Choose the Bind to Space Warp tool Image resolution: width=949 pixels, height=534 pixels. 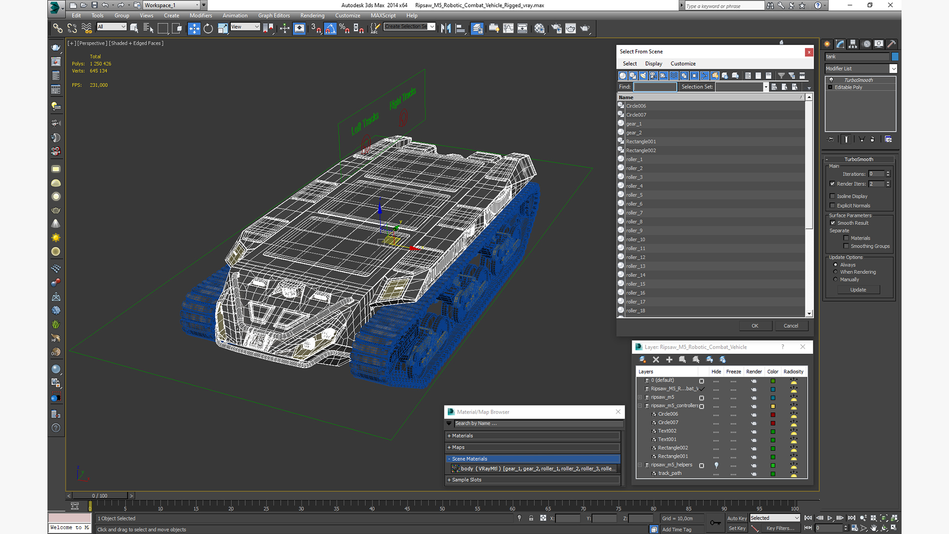tap(86, 28)
